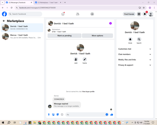Image resolution: width=157 pixels, height=125 pixels.
Task: Focus the Search Facebook field
Action: (25, 14)
